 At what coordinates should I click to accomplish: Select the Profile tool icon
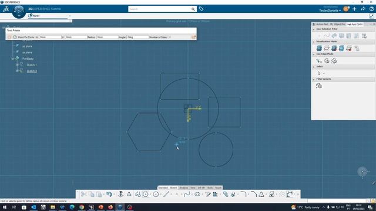pos(138,194)
